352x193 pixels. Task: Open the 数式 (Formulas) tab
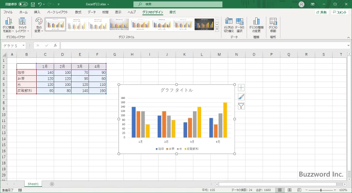click(78, 12)
